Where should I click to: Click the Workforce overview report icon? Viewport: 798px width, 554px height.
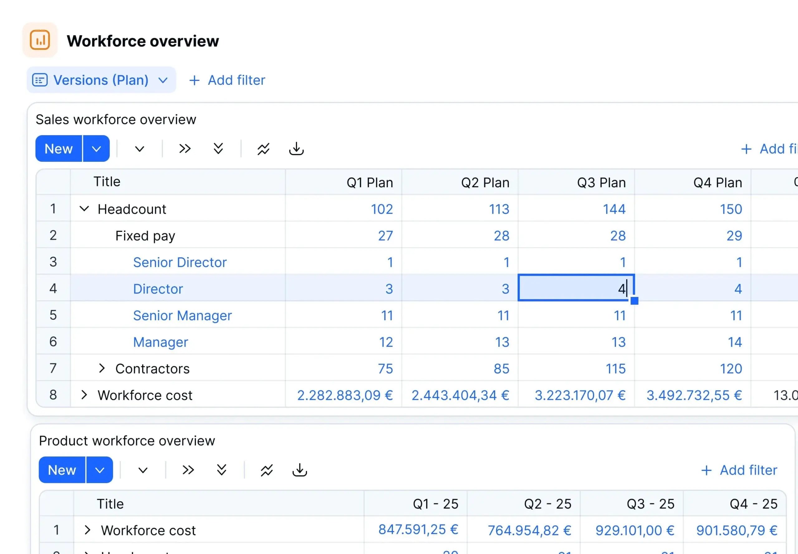[x=40, y=40]
